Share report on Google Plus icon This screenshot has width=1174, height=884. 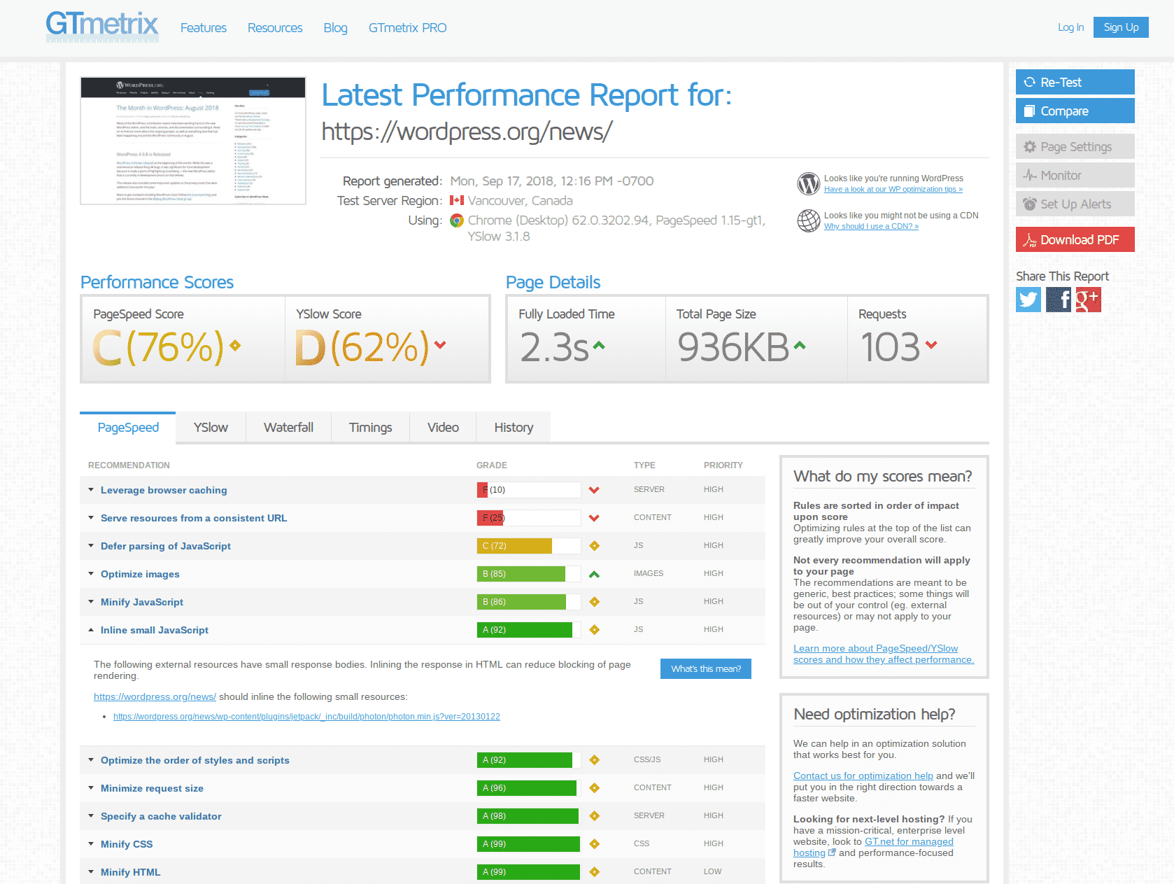[x=1088, y=300]
